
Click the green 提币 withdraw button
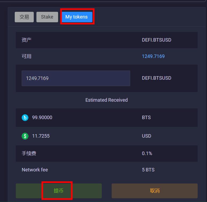point(59,191)
